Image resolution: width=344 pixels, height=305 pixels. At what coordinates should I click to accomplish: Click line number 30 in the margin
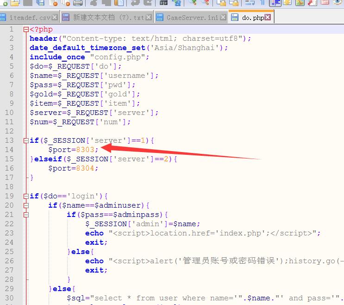[9, 298]
